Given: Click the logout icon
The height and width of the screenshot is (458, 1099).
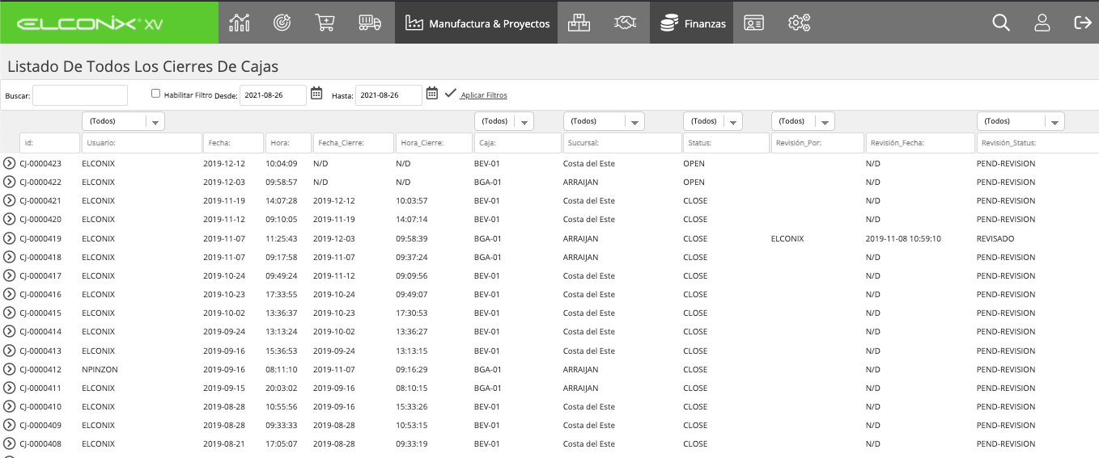Looking at the screenshot, I should click(x=1083, y=23).
